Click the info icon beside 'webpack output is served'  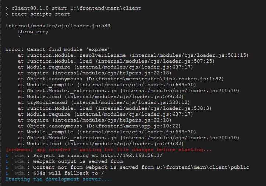coord(7,161)
